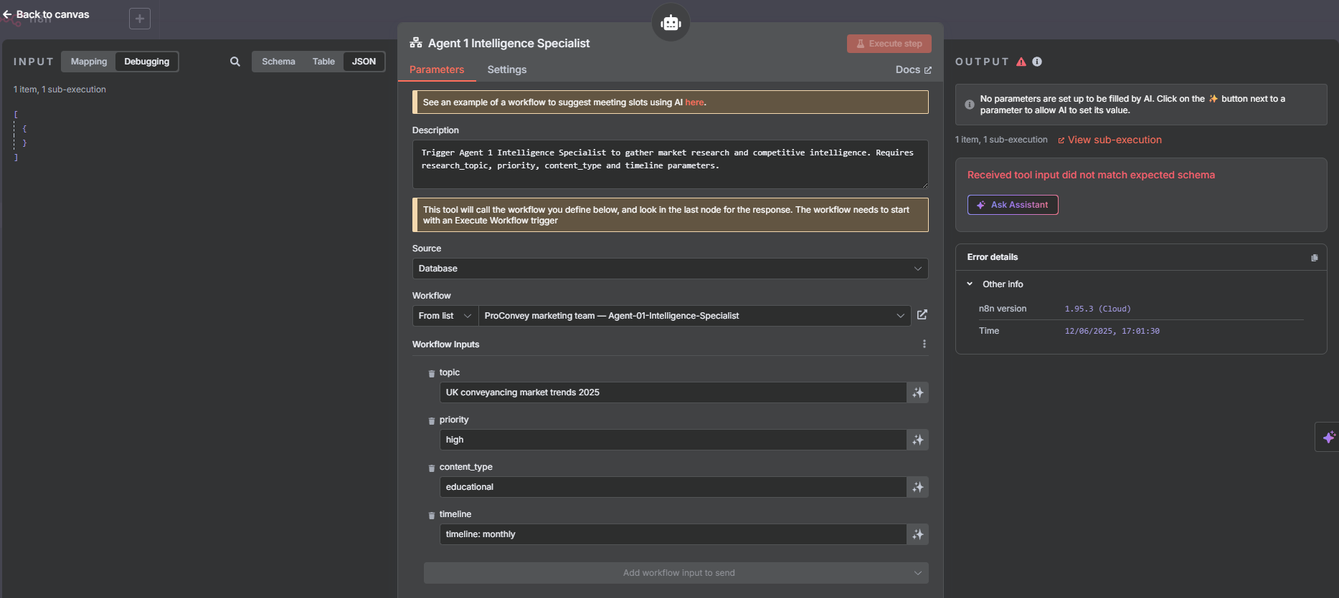Let AI fill the priority parameter
This screenshot has height=598, width=1339.
pos(918,440)
